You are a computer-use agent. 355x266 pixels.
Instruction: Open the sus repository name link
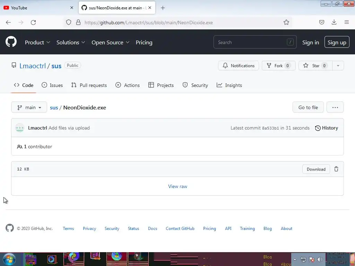pos(57,66)
